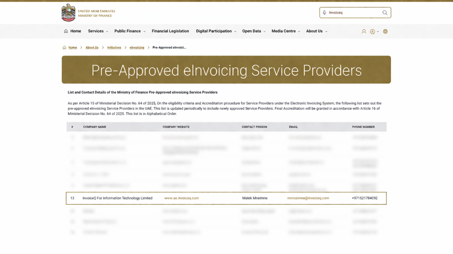Click mmneimne@invoiceq.com email link
Screen dimensions: 453x254
click(308, 198)
